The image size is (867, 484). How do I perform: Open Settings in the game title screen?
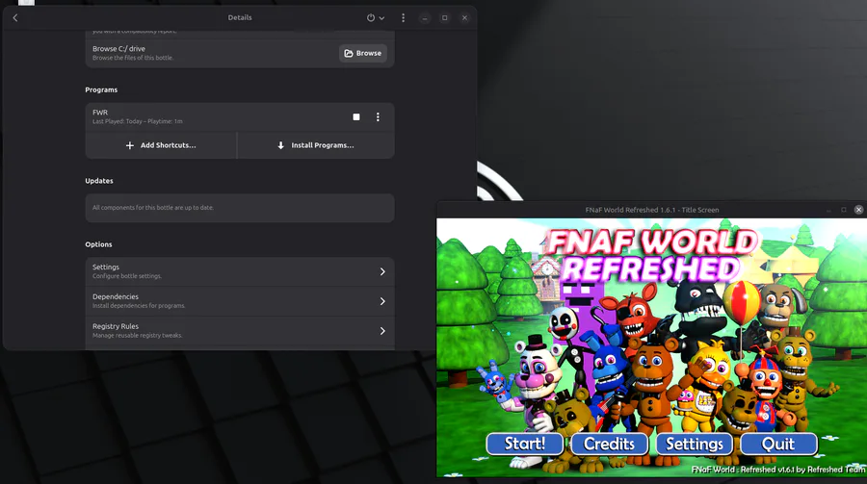click(x=695, y=444)
